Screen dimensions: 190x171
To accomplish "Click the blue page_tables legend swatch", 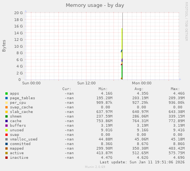I will [x=6, y=98].
